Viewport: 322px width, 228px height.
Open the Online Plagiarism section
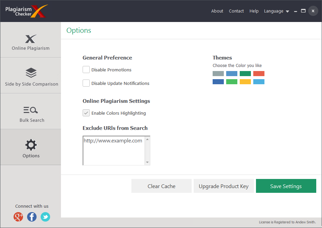click(x=30, y=40)
